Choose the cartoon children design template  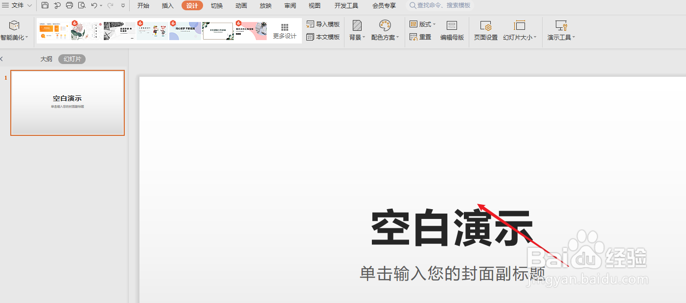pyautogui.click(x=152, y=30)
